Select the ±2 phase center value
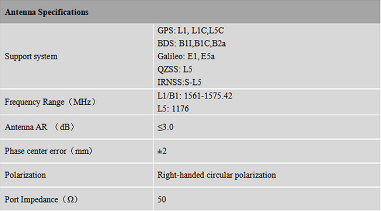 click(x=163, y=151)
